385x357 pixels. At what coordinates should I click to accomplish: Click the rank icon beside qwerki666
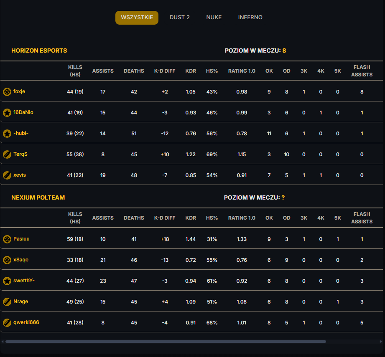click(7, 322)
